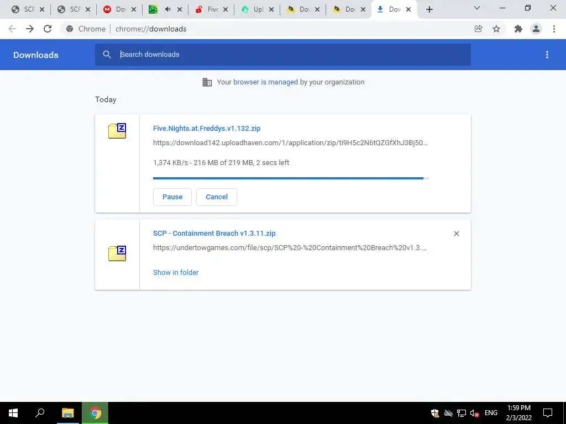Open the taskbar clock showing 1:59 PM
The width and height of the screenshot is (566, 424).
(x=518, y=413)
